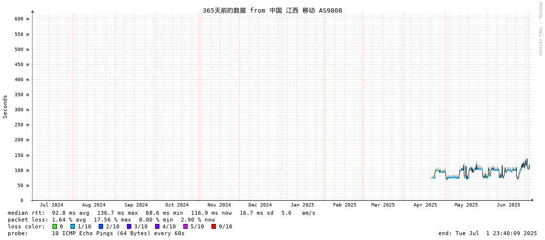Click the "Feb 2025" x-axis label
This screenshot has height=240, width=545.
click(x=344, y=205)
